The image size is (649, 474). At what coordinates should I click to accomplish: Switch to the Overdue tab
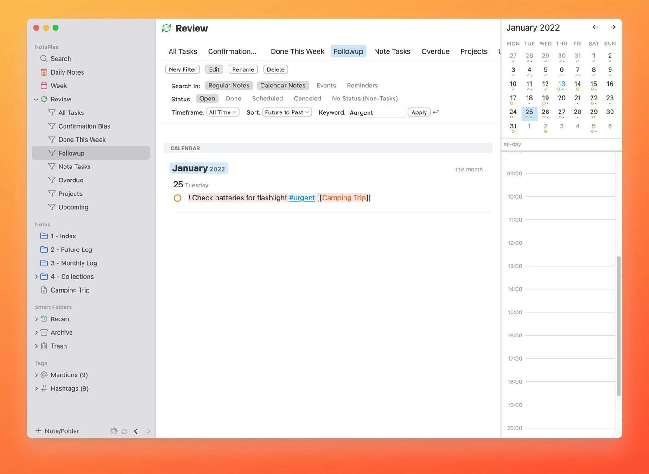coord(435,51)
